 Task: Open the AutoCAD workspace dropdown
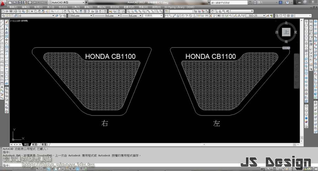[x=66, y=2]
